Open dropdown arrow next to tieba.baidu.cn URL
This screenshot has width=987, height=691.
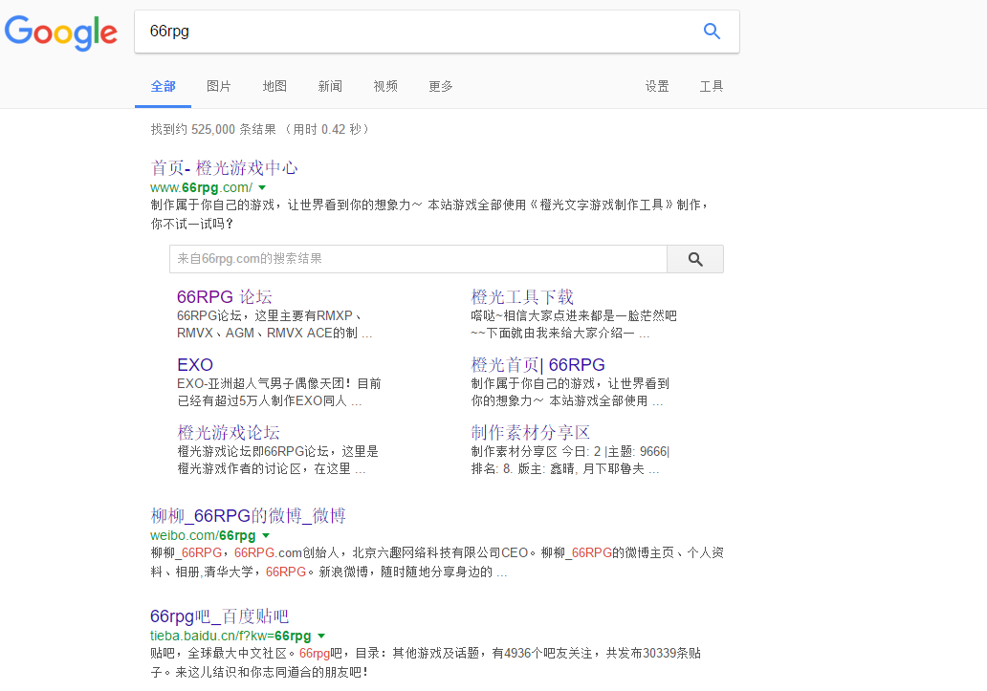pos(321,637)
